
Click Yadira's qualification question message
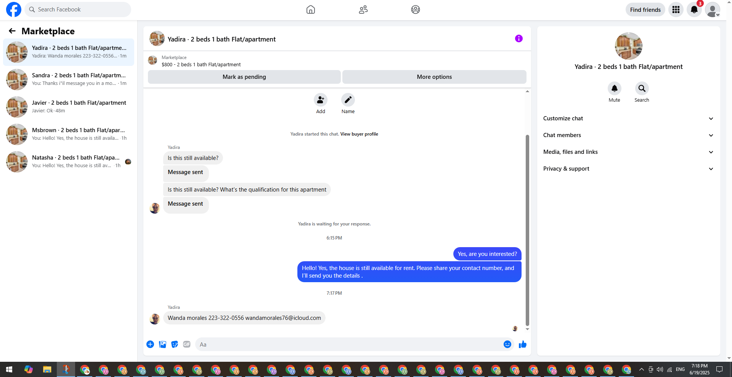click(247, 190)
